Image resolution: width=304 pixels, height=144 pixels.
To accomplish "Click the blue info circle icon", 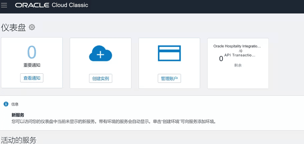I will click(x=6, y=104).
